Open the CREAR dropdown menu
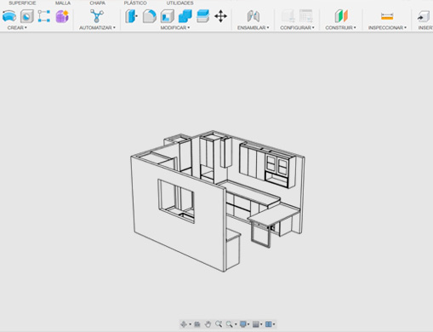The width and height of the screenshot is (433, 332). [x=17, y=27]
